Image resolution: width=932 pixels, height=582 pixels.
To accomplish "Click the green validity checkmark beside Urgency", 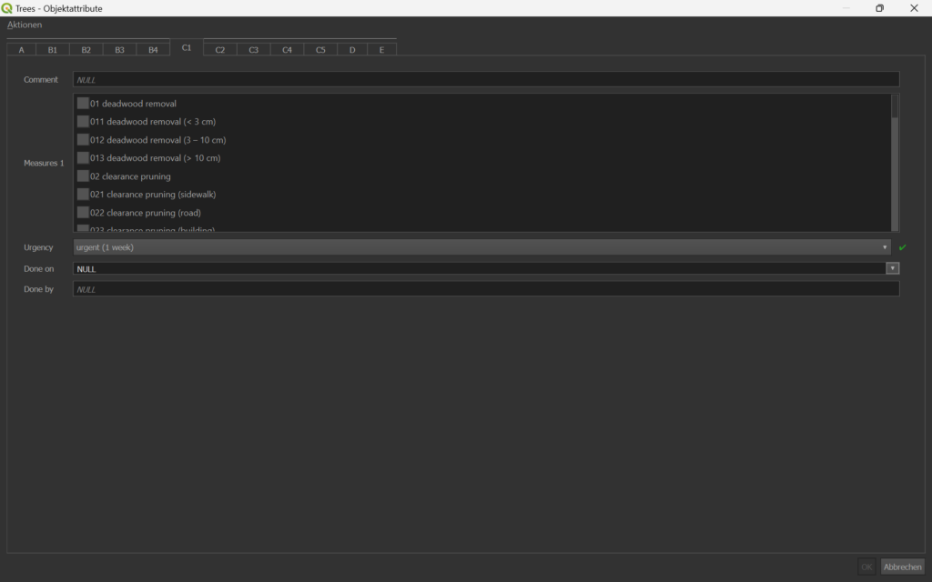I will (902, 247).
